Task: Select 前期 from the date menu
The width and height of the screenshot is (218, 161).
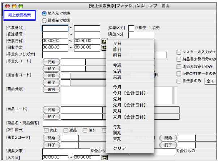Action: click(117, 132)
